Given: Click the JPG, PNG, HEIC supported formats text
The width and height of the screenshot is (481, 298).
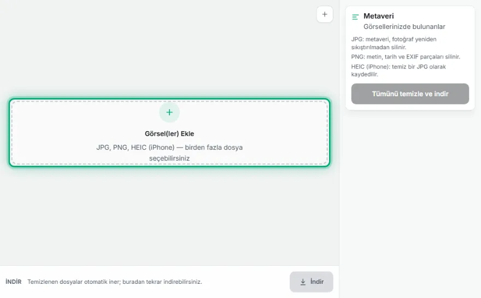Looking at the screenshot, I should pos(169,153).
